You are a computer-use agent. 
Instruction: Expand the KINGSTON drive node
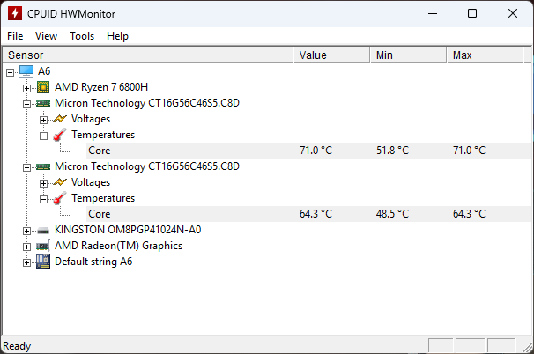pos(26,230)
